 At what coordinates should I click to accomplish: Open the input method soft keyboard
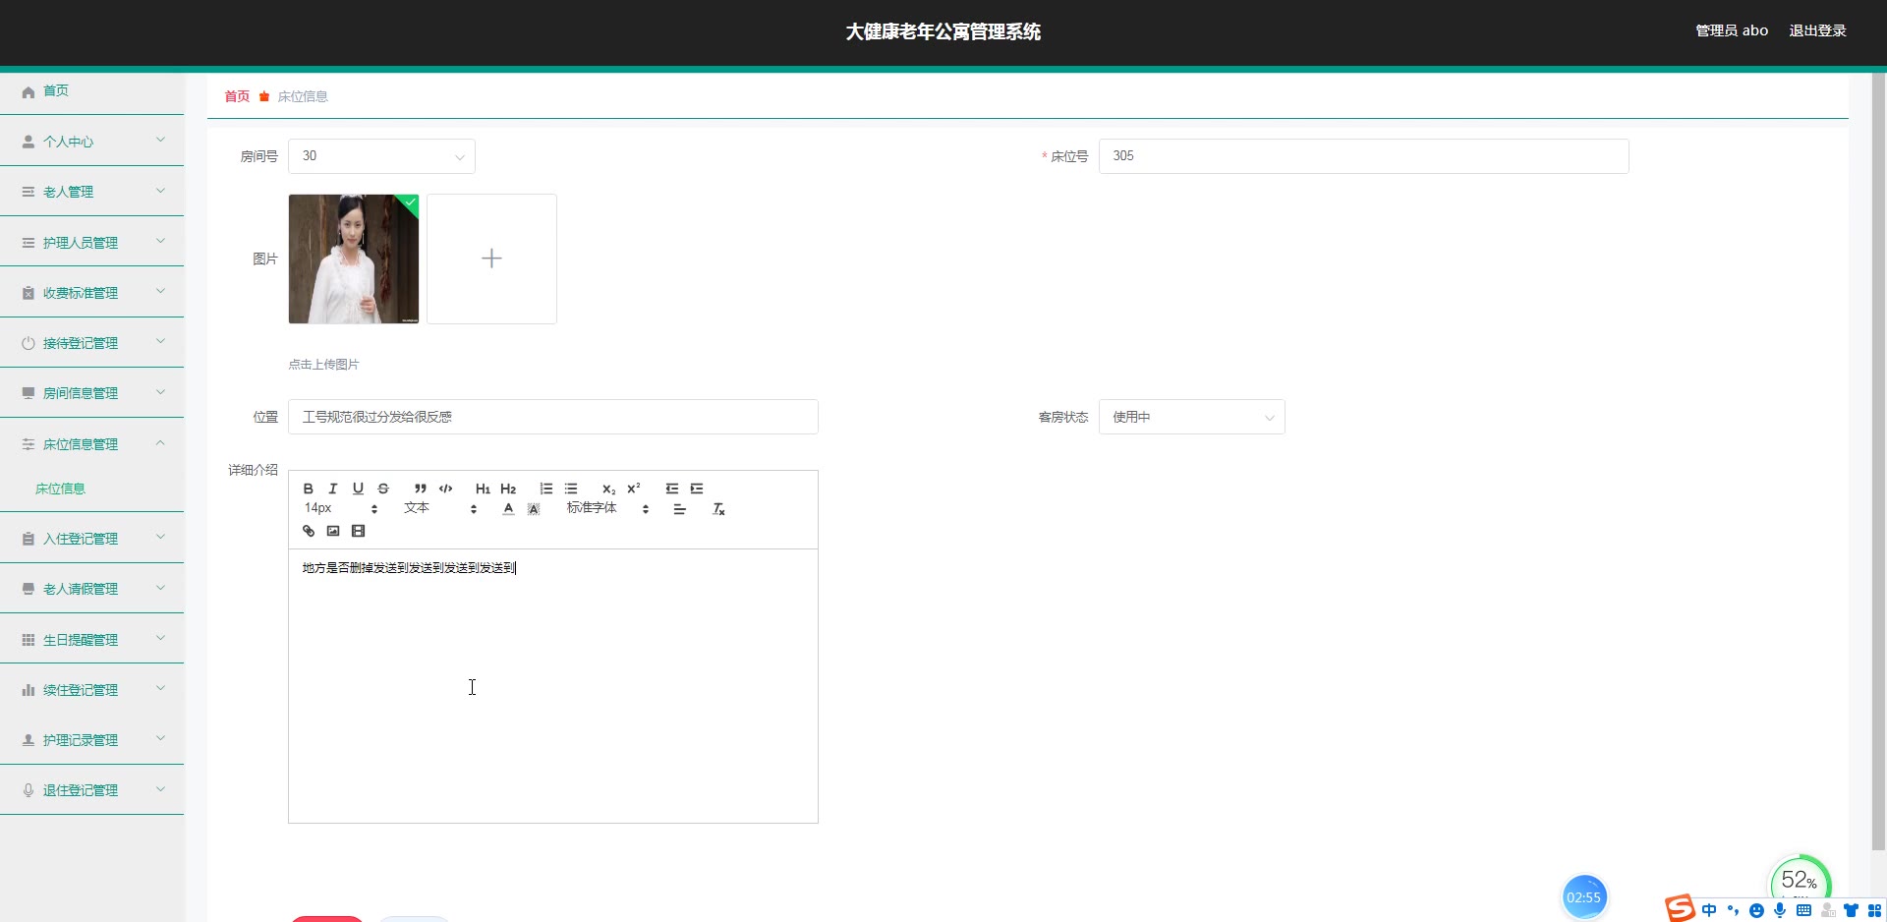(x=1803, y=910)
